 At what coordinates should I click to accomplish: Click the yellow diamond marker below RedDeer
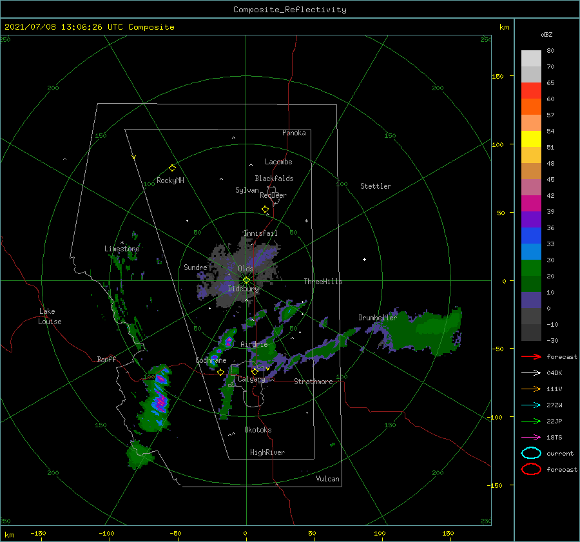click(x=265, y=209)
